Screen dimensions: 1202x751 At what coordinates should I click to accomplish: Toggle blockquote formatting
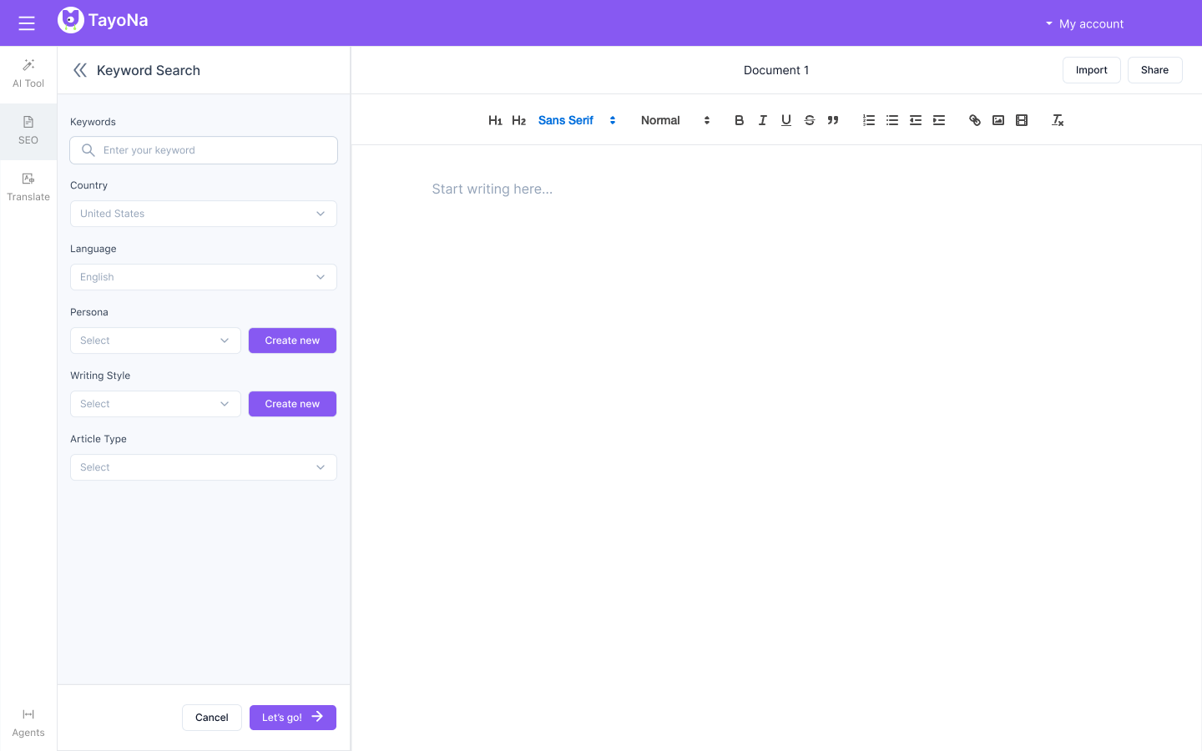click(x=832, y=120)
